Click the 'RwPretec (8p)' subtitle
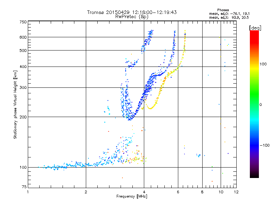 [132, 17]
